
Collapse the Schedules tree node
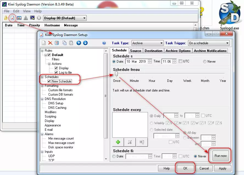(42, 77)
